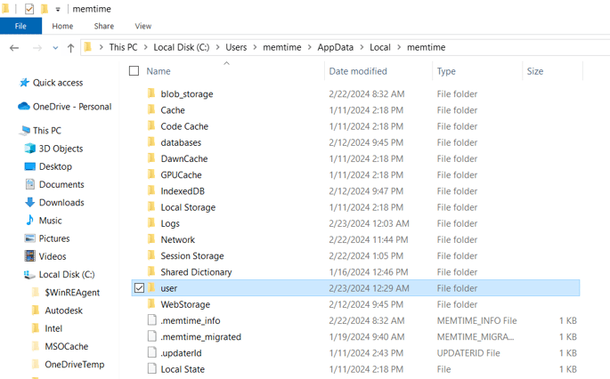The image size is (610, 379).
Task: Click date 2/23/2024 12:03 AM for Logs
Action: pos(369,223)
